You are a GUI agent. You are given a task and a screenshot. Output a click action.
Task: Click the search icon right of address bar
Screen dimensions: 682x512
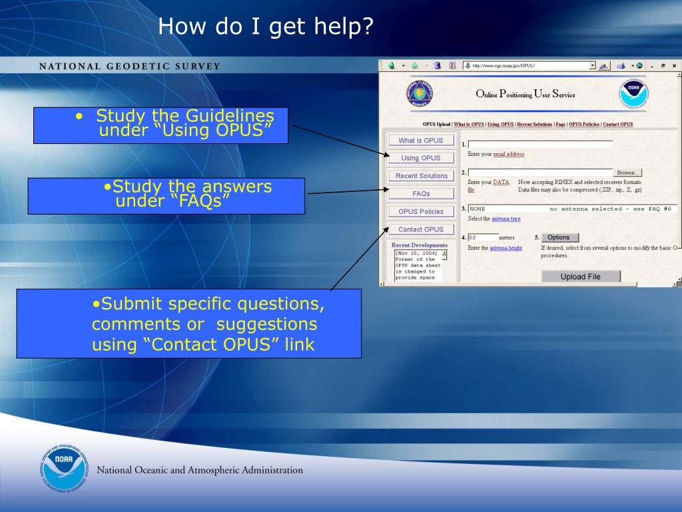[603, 66]
